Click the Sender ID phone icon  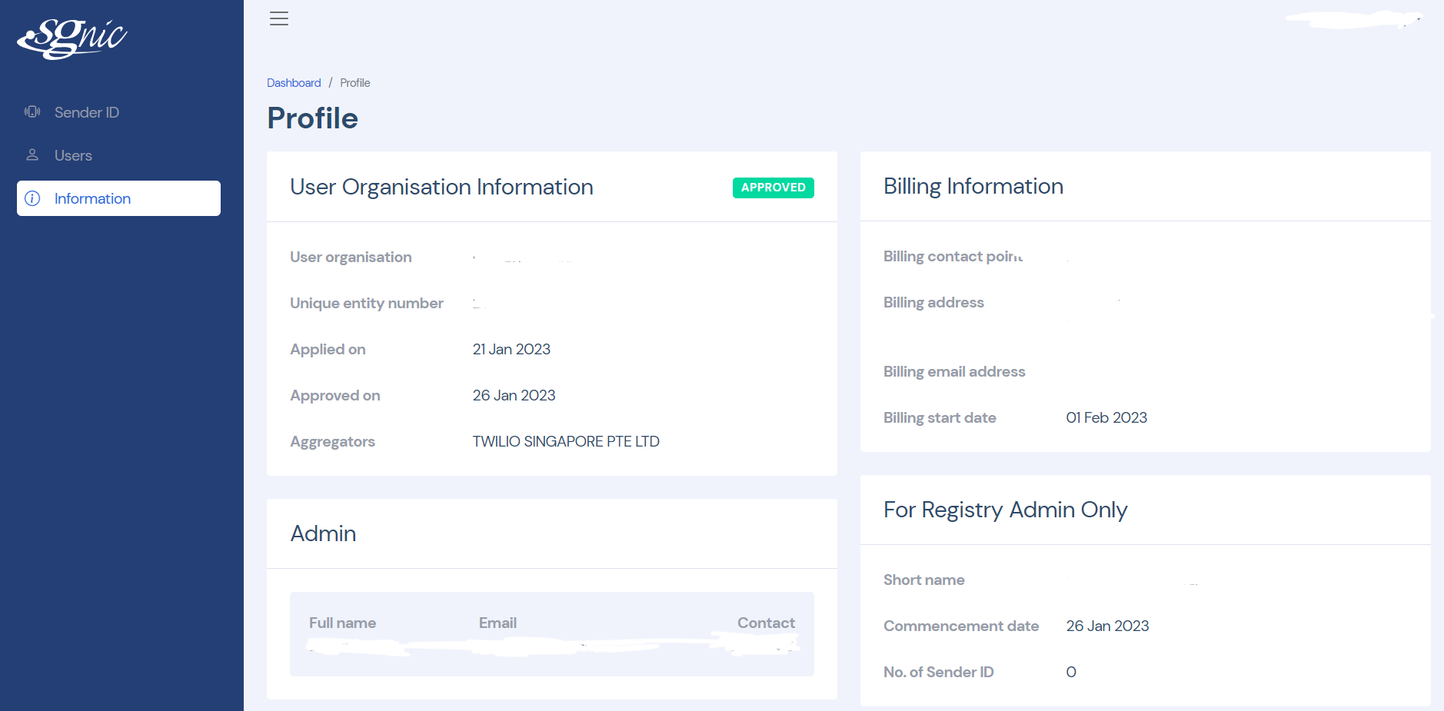pos(32,112)
